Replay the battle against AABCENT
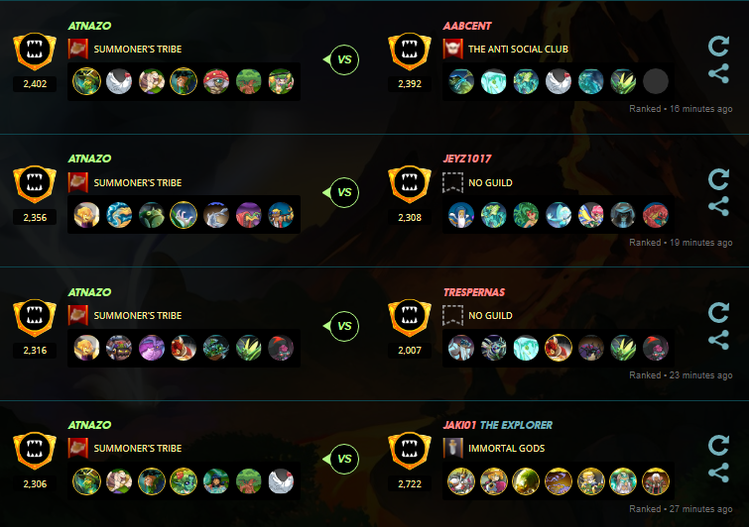 click(x=718, y=47)
